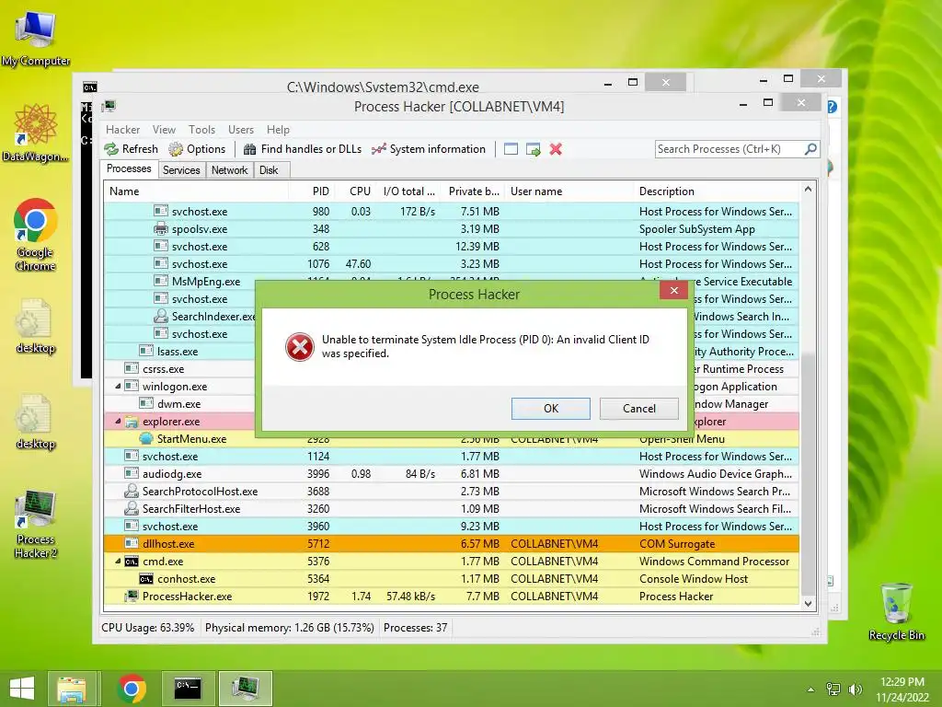
Task: Collapse the cmd.exe tree node
Action: (x=118, y=561)
